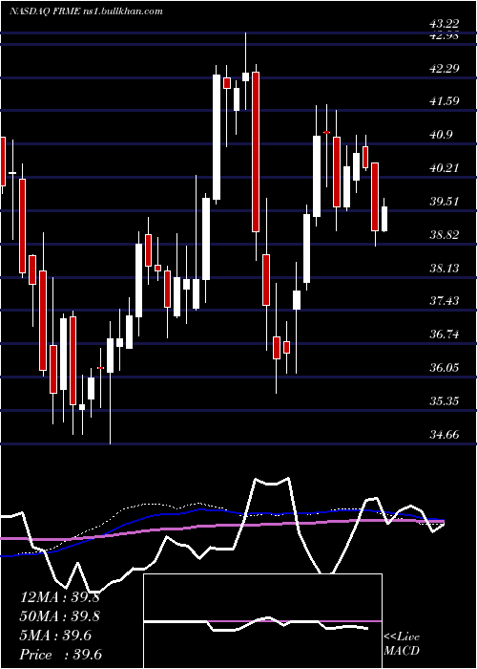This screenshot has width=477, height=669.
Task: Select the 35.35 price level label
Action: coord(444,401)
